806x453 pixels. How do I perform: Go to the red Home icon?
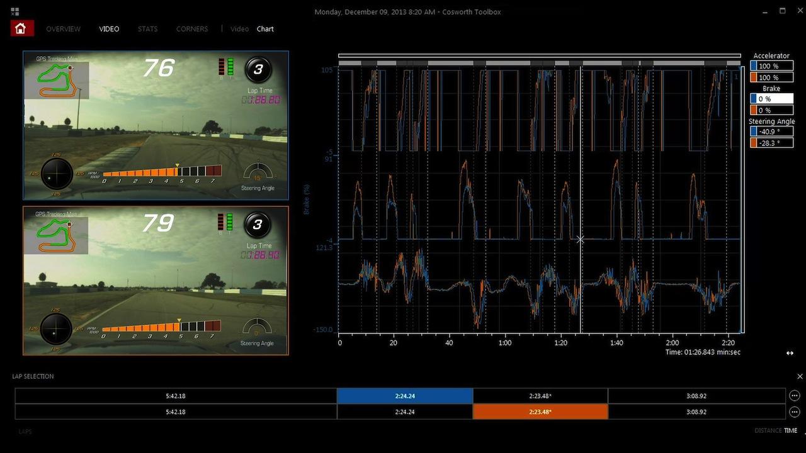21,28
